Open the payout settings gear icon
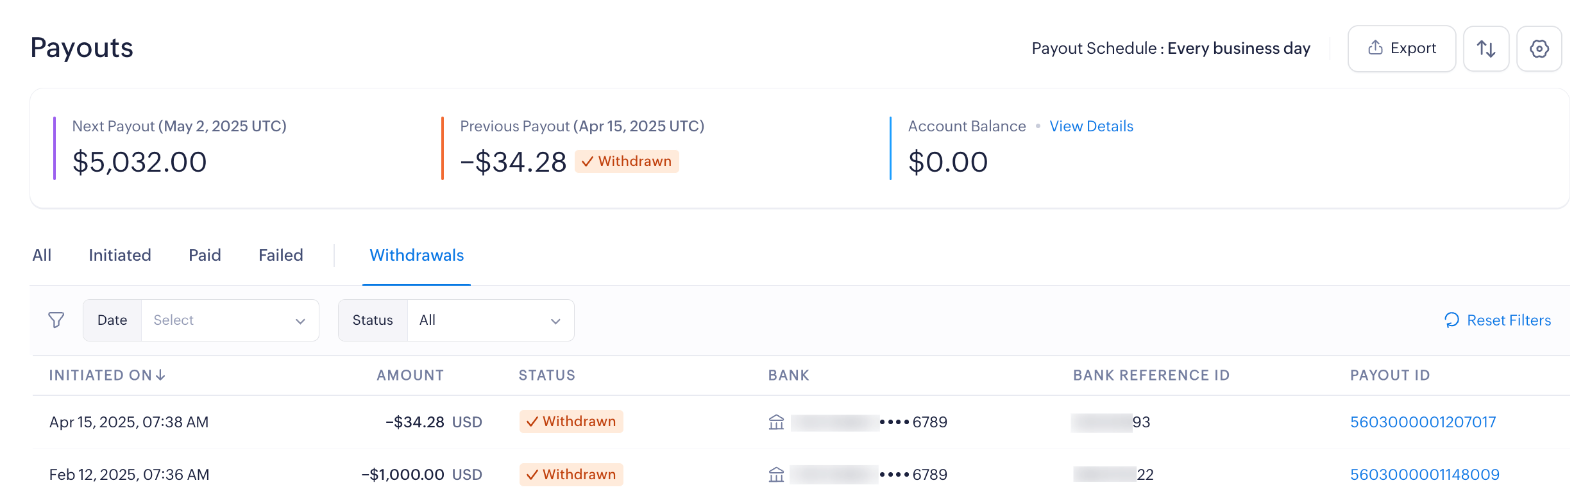 coord(1539,49)
